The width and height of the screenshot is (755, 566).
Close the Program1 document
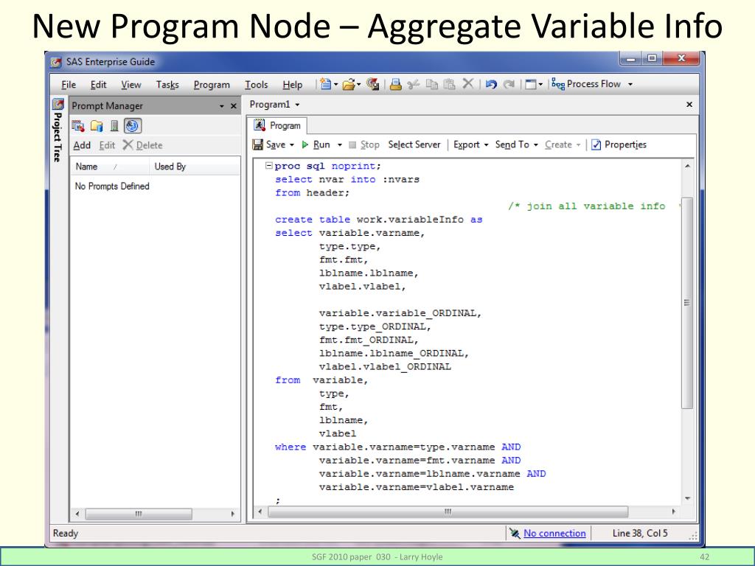coord(689,105)
